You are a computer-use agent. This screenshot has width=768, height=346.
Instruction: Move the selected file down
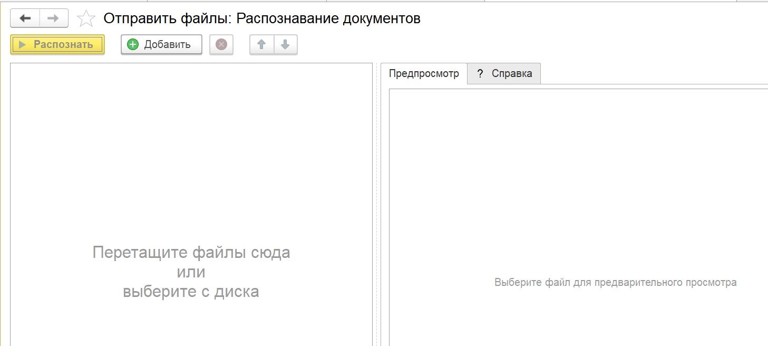click(285, 45)
